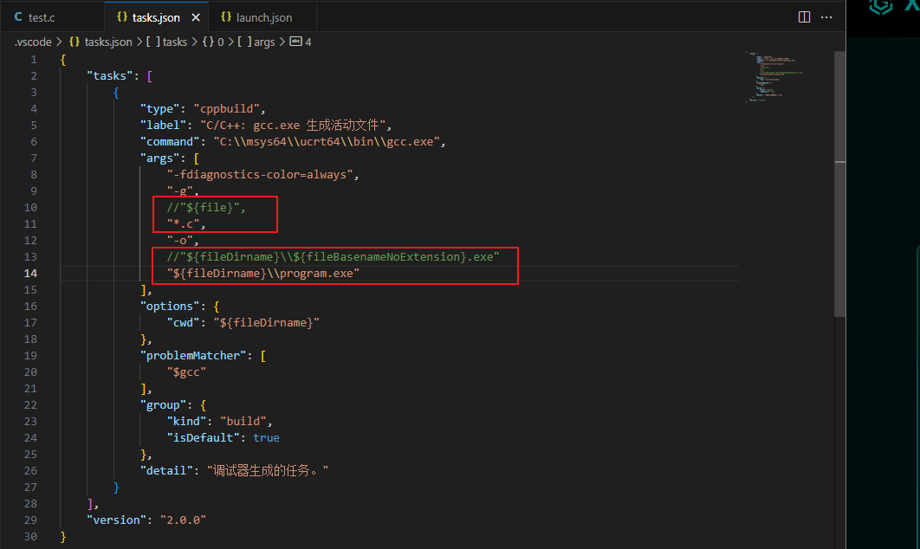Click line number 14 in the gutter
The image size is (920, 549).
click(x=30, y=273)
